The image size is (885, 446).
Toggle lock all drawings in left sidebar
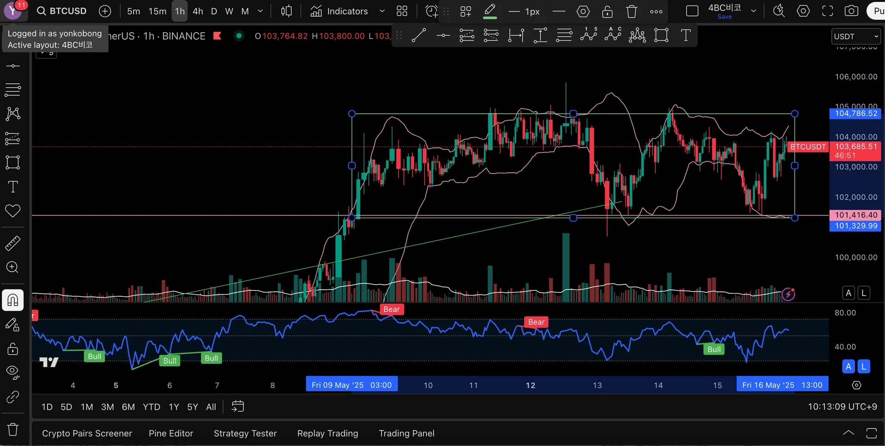(x=13, y=348)
